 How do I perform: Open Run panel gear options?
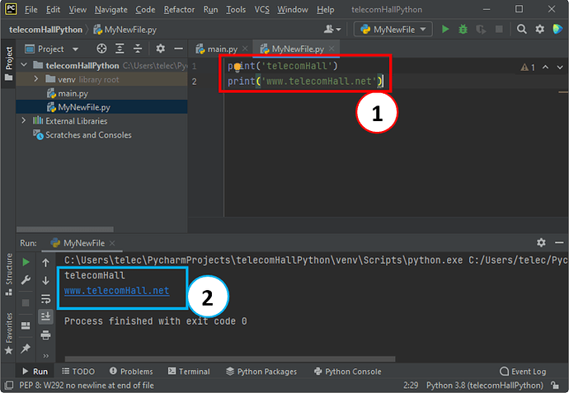541,242
